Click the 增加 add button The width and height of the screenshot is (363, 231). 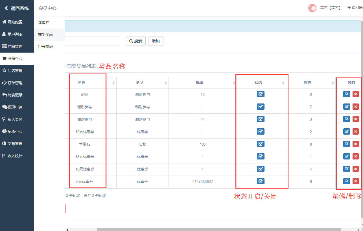point(156,41)
